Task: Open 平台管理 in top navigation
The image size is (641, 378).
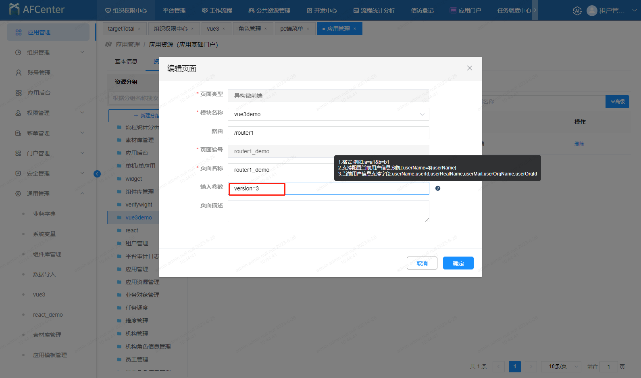Action: coord(174,10)
